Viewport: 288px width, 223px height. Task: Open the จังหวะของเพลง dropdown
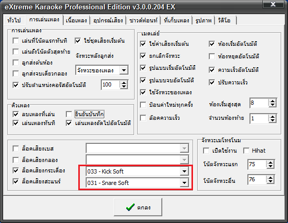click(124, 70)
